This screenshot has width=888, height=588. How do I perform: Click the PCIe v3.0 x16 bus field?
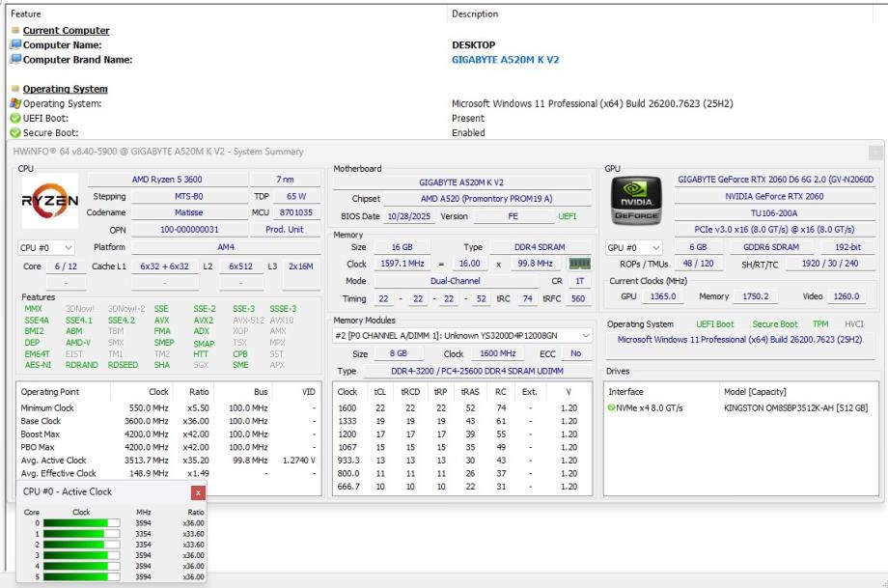point(774,230)
